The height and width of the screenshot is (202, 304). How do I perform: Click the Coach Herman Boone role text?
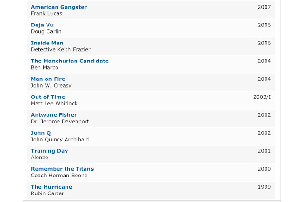click(59, 176)
